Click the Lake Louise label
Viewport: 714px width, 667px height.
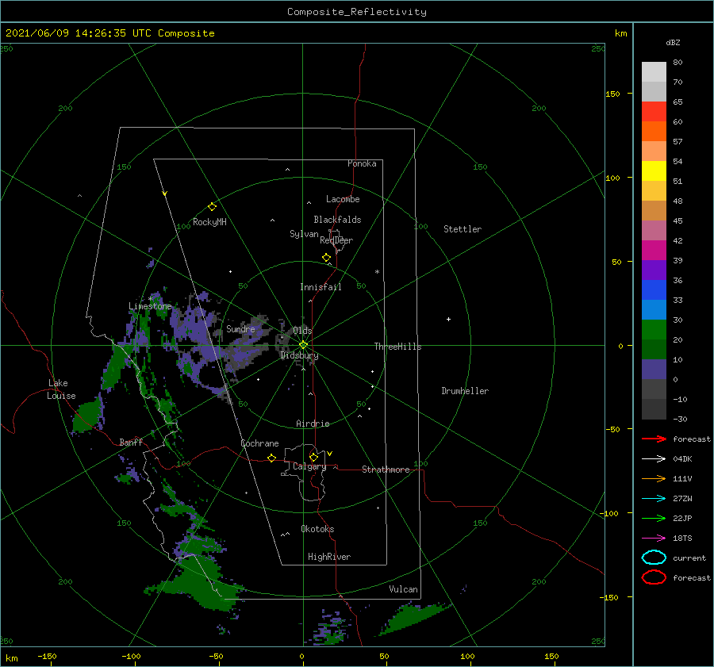point(61,389)
